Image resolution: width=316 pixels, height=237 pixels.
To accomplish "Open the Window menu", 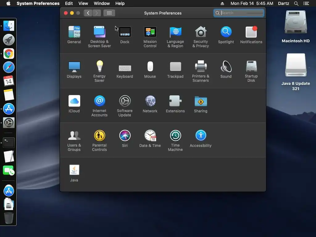I will (x=102, y=3).
